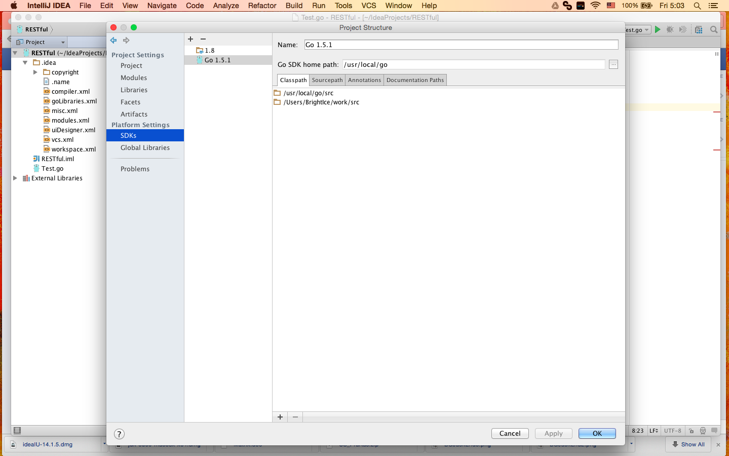Add a new SDK with the plus icon
The image size is (729, 456).
190,39
